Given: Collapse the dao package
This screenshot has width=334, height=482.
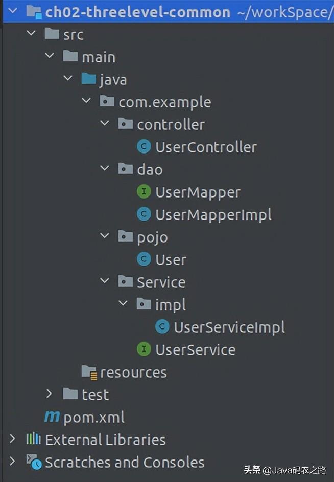Looking at the screenshot, I should pos(105,168).
